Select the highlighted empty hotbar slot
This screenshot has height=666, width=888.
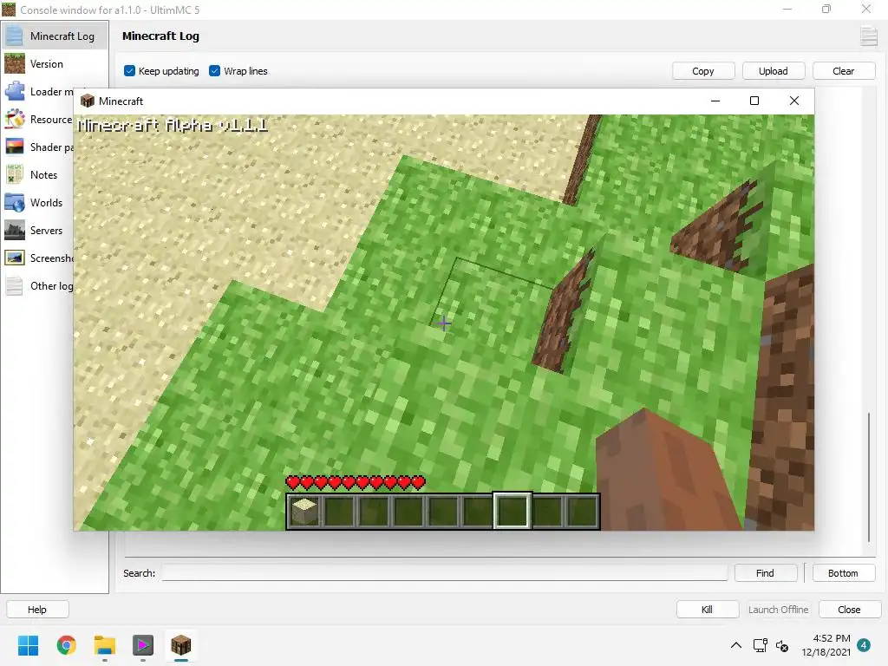[512, 512]
